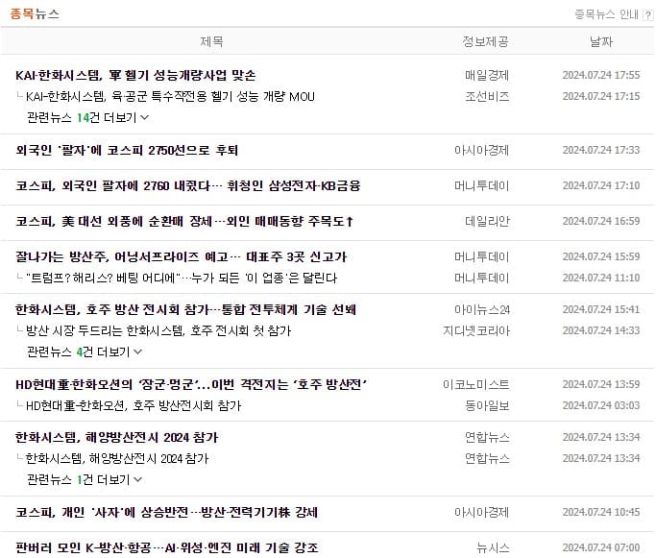The height and width of the screenshot is (558, 656).
Task: Open headline '한화시스템, 호주 방산 전시회 참가…통합 전투체계 기술 선봬'
Action: [185, 310]
